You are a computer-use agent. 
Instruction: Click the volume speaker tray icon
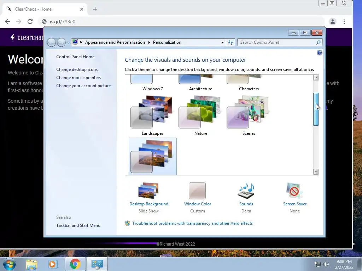pos(326,265)
